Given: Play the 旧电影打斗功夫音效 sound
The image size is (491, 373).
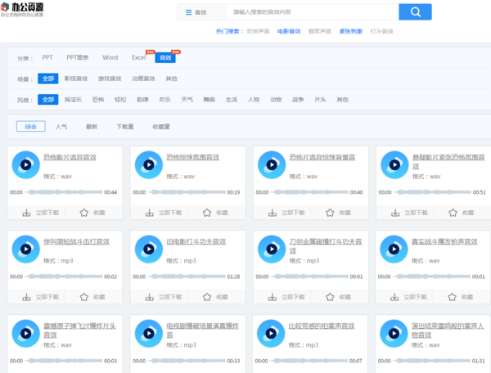Looking at the screenshot, I should 149,249.
